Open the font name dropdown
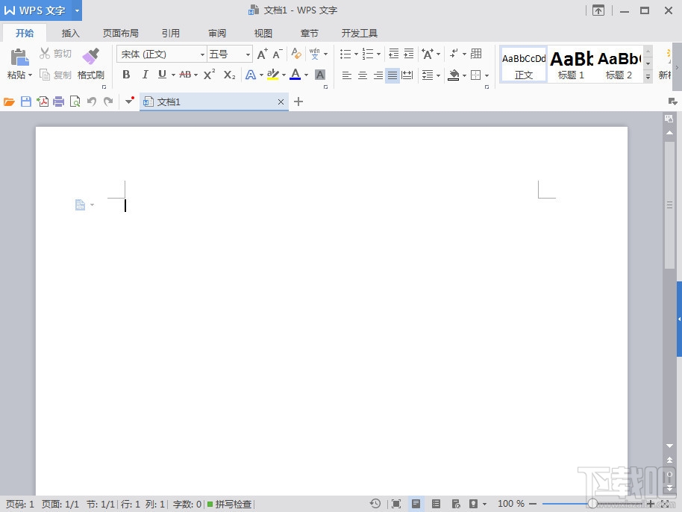The height and width of the screenshot is (512, 682). coord(201,54)
